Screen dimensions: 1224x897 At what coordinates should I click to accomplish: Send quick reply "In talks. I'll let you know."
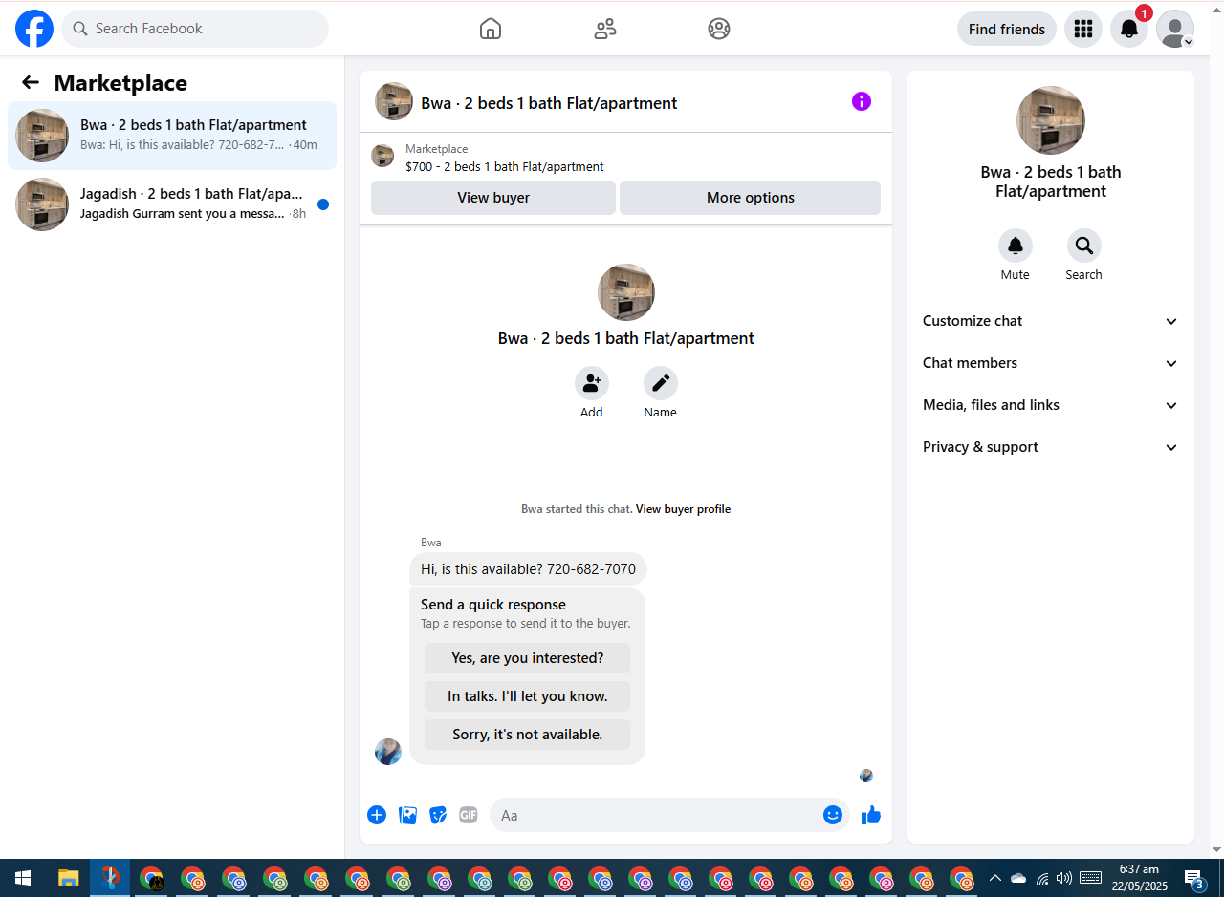click(x=527, y=696)
